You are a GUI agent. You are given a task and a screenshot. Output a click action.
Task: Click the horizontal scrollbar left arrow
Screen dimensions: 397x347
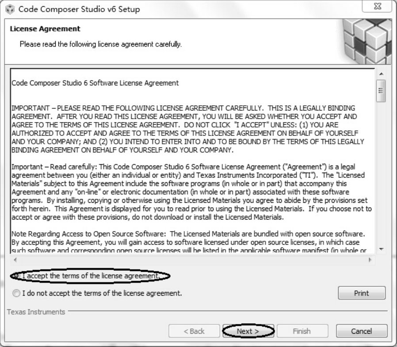[15, 260]
